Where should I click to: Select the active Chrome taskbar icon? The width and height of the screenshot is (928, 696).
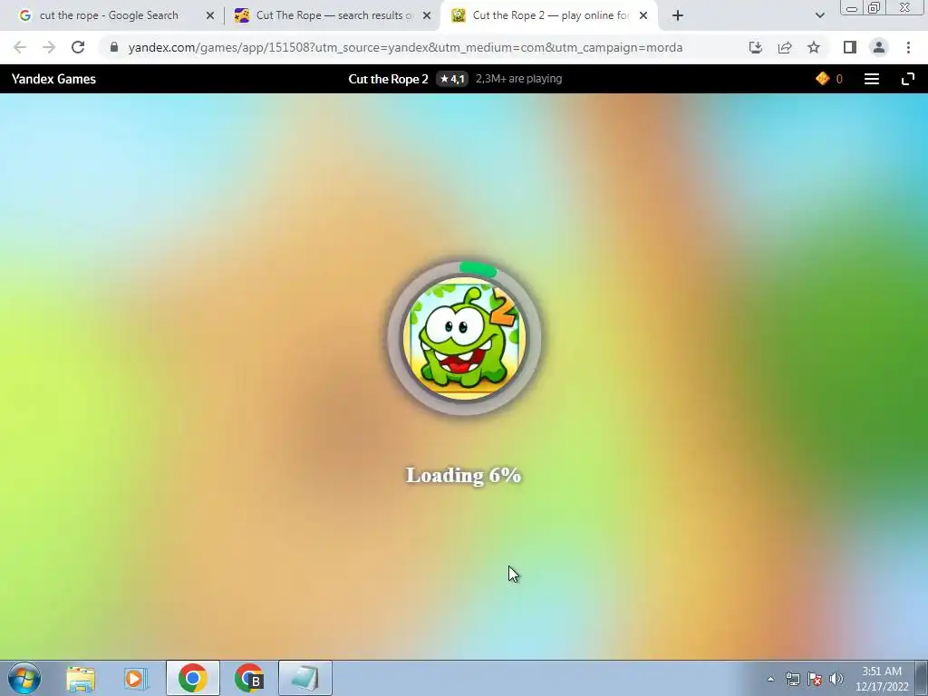(x=193, y=678)
